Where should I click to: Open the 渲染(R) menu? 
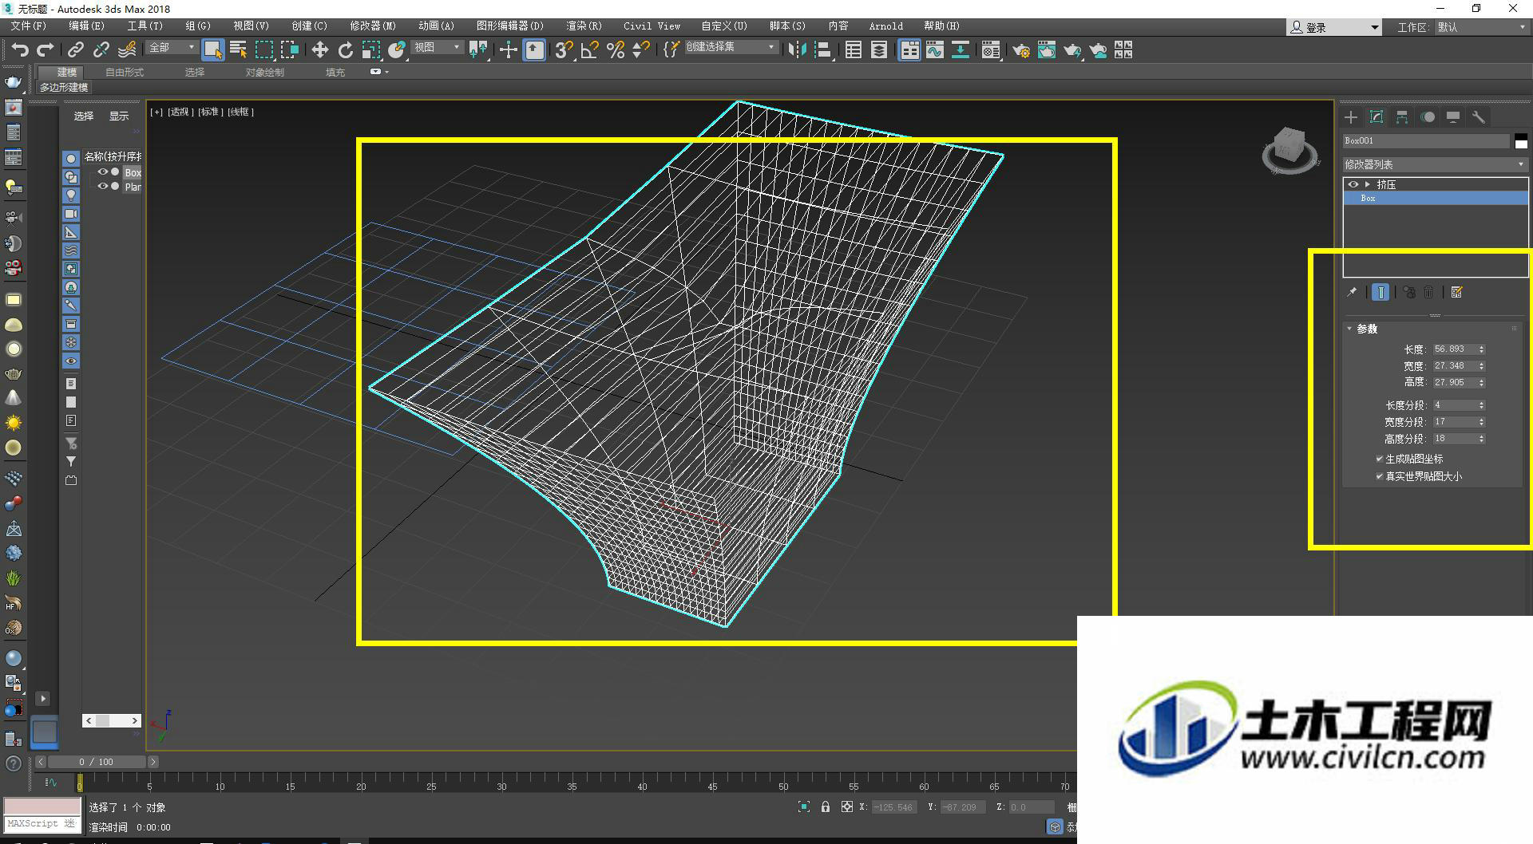(x=584, y=26)
